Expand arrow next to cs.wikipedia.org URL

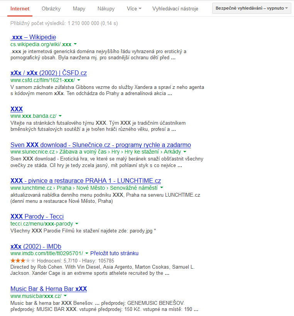pos(75,44)
